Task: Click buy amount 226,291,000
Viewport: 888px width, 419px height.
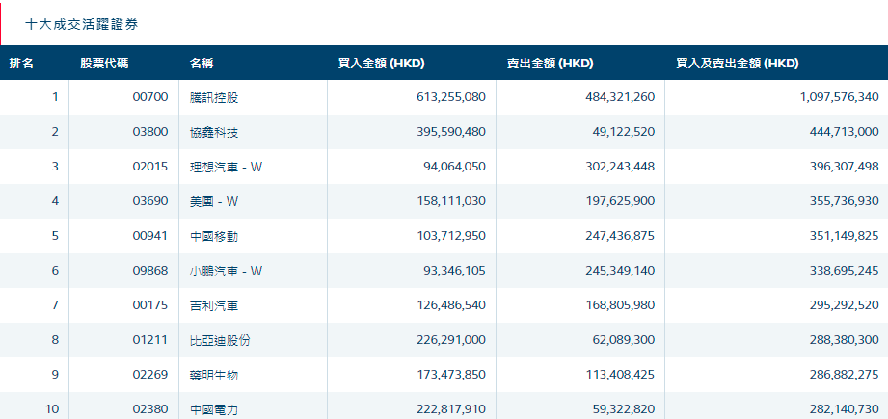Action: (451, 340)
